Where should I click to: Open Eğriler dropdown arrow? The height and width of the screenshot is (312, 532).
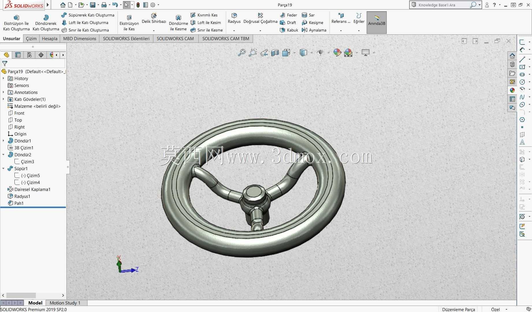[359, 31]
